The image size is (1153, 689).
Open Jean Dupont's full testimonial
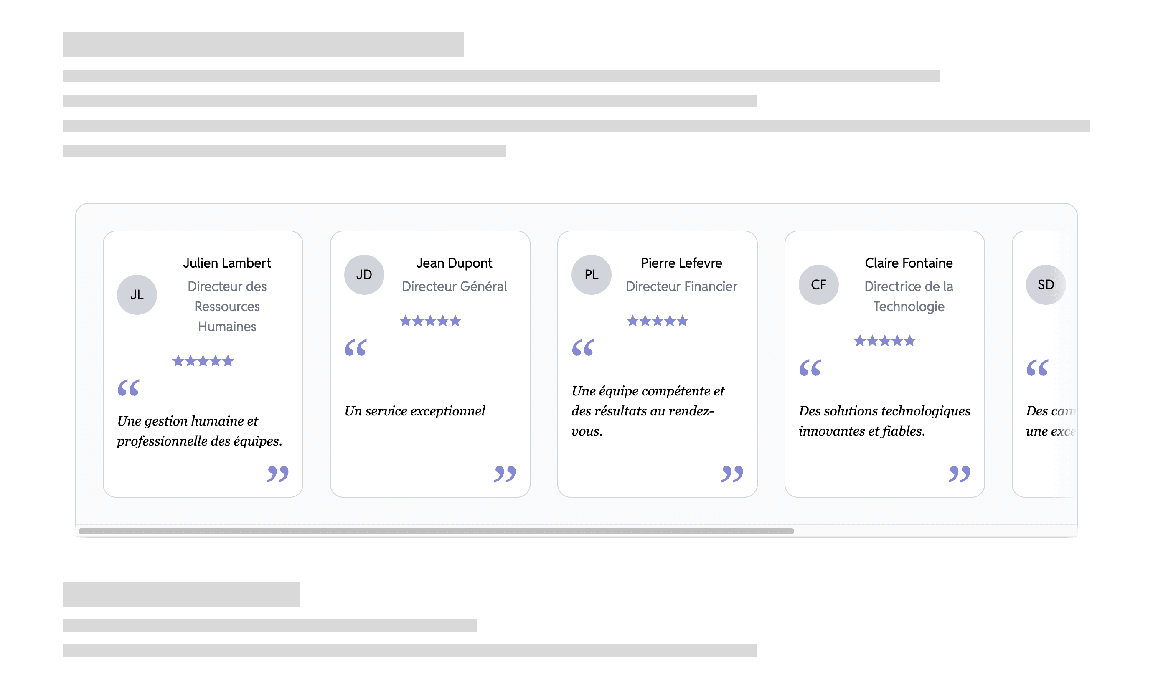tap(416, 410)
